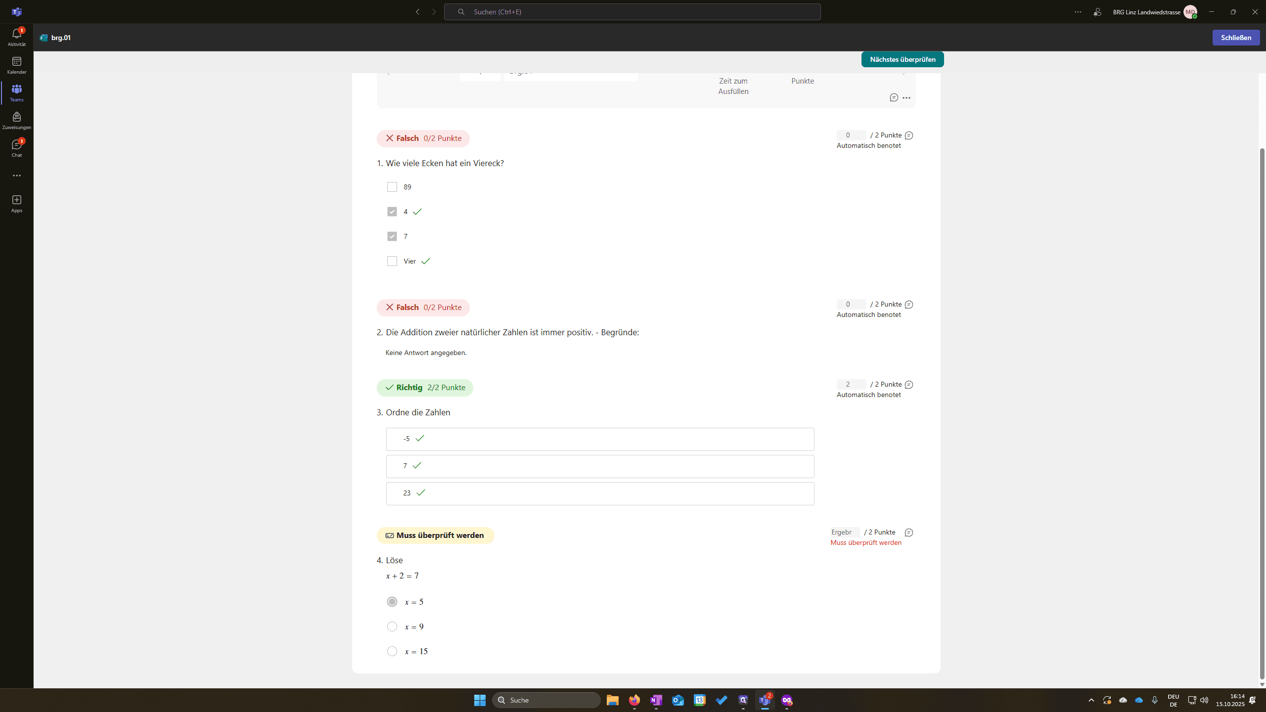
Task: Open the volume control in system tray
Action: (1204, 700)
